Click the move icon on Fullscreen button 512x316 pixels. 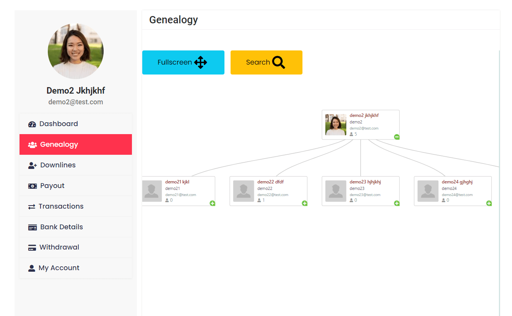coord(201,62)
